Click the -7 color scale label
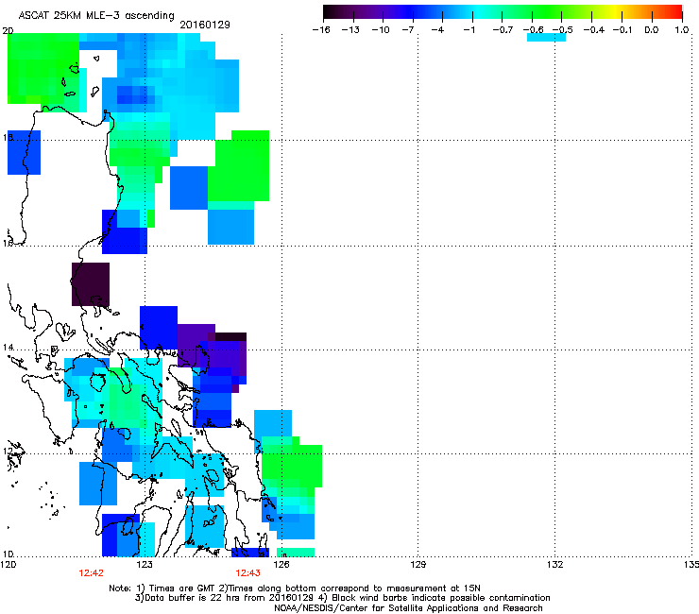The width and height of the screenshot is (699, 614). (x=408, y=30)
